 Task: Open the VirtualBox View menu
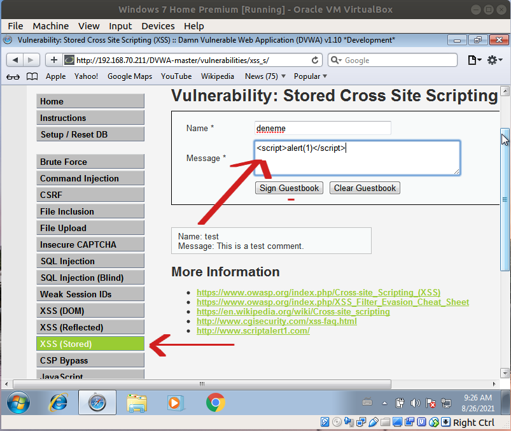click(88, 26)
